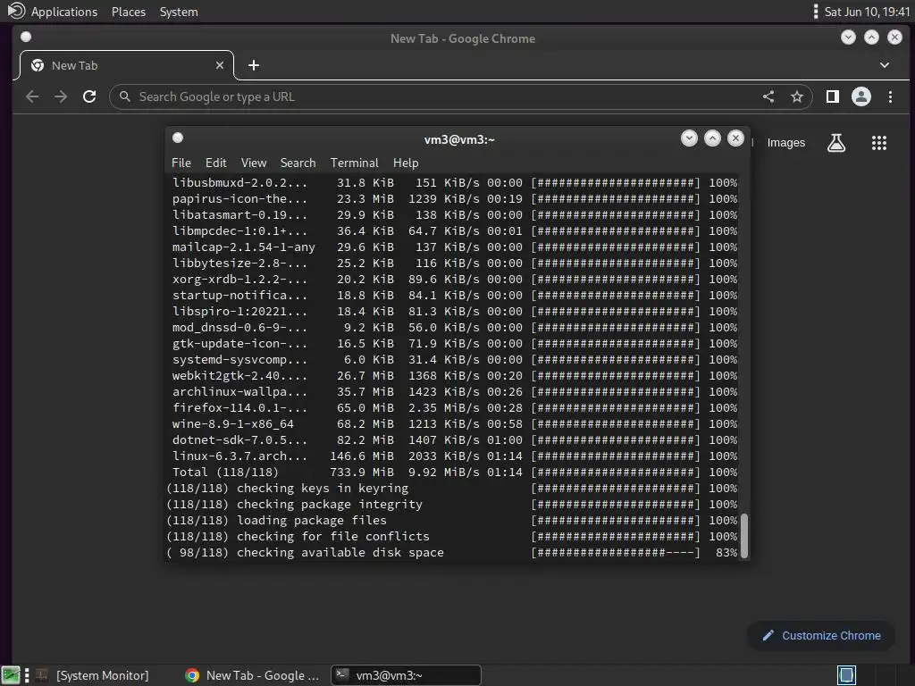Image resolution: width=915 pixels, height=686 pixels.
Task: Click the Total (118/118) line
Action: tap(455, 472)
